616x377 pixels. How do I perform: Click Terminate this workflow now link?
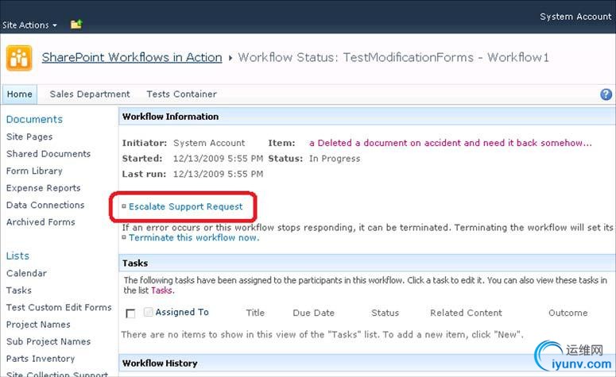point(194,238)
